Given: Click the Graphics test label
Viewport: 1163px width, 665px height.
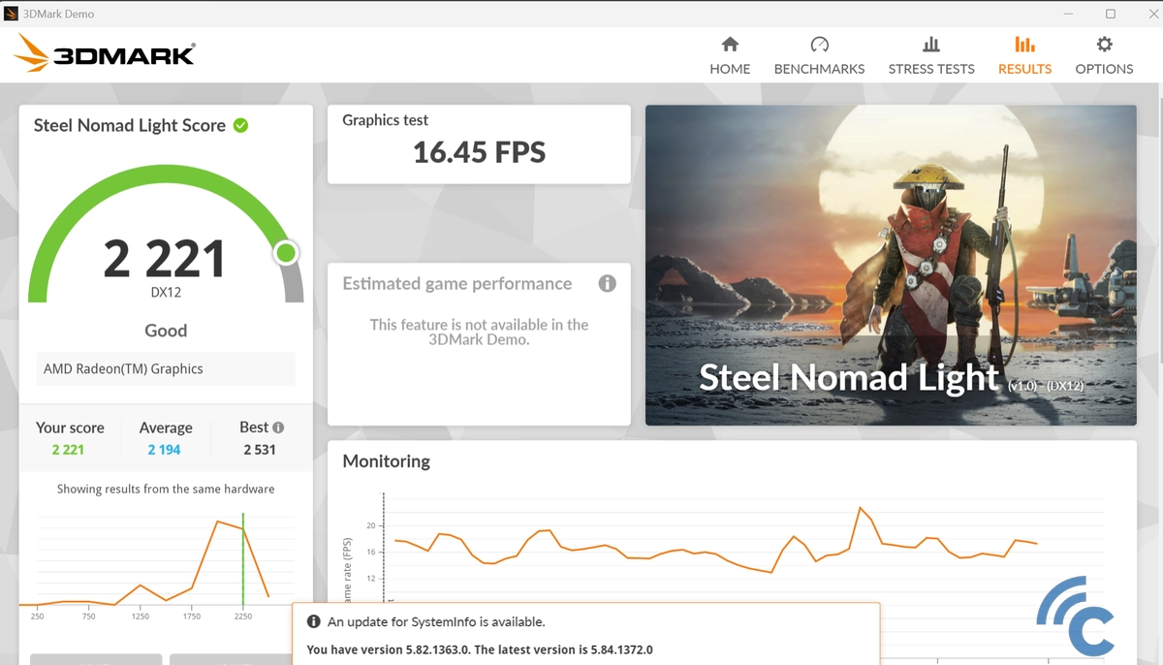Looking at the screenshot, I should pyautogui.click(x=385, y=120).
